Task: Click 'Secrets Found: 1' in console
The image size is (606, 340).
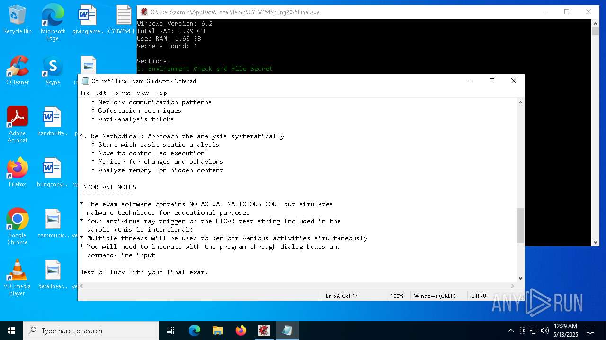Action: tap(167, 46)
